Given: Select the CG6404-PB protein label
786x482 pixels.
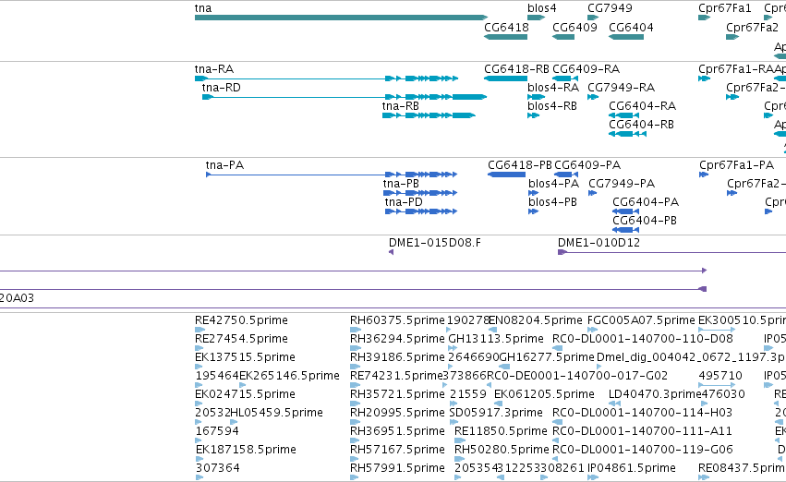Looking at the screenshot, I should 645,221.
